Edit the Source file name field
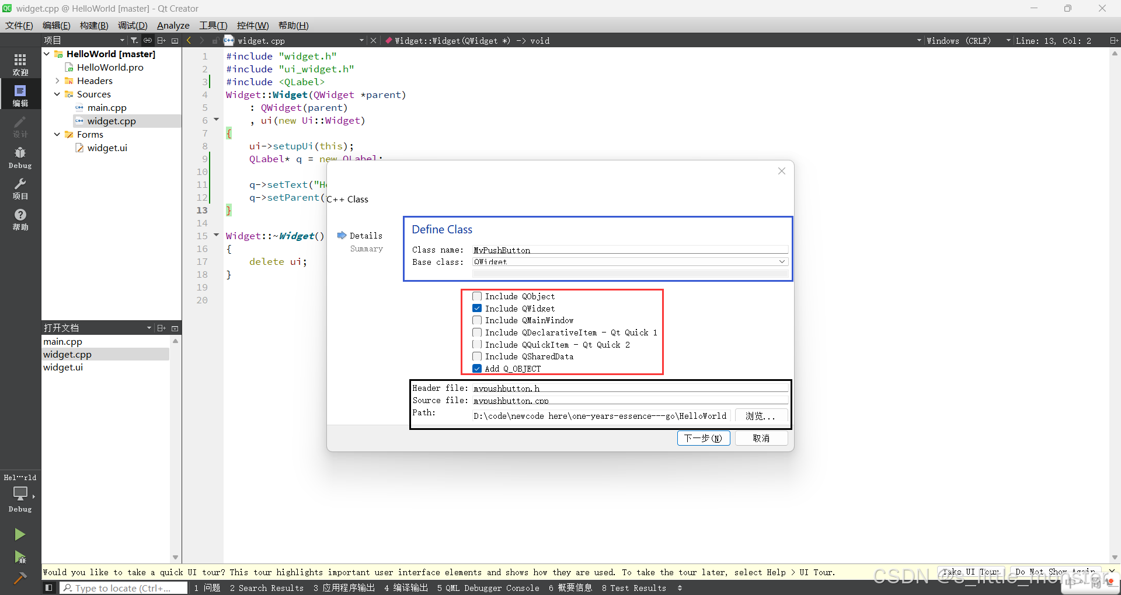Viewport: 1121px width, 595px height. click(x=631, y=400)
